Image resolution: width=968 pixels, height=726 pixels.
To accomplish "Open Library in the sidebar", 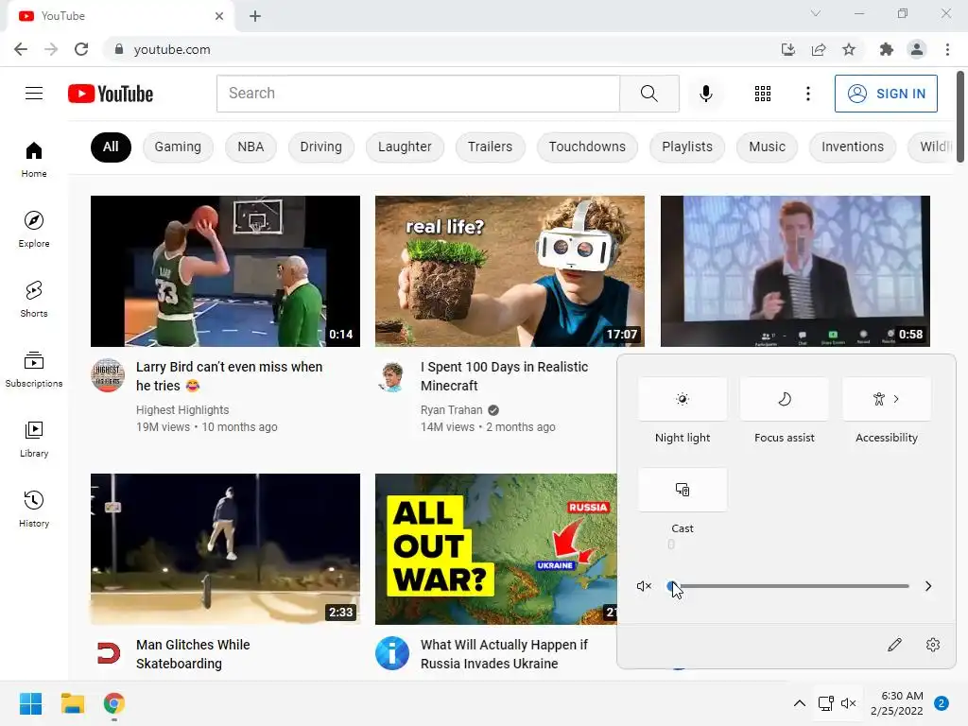I will [34, 439].
